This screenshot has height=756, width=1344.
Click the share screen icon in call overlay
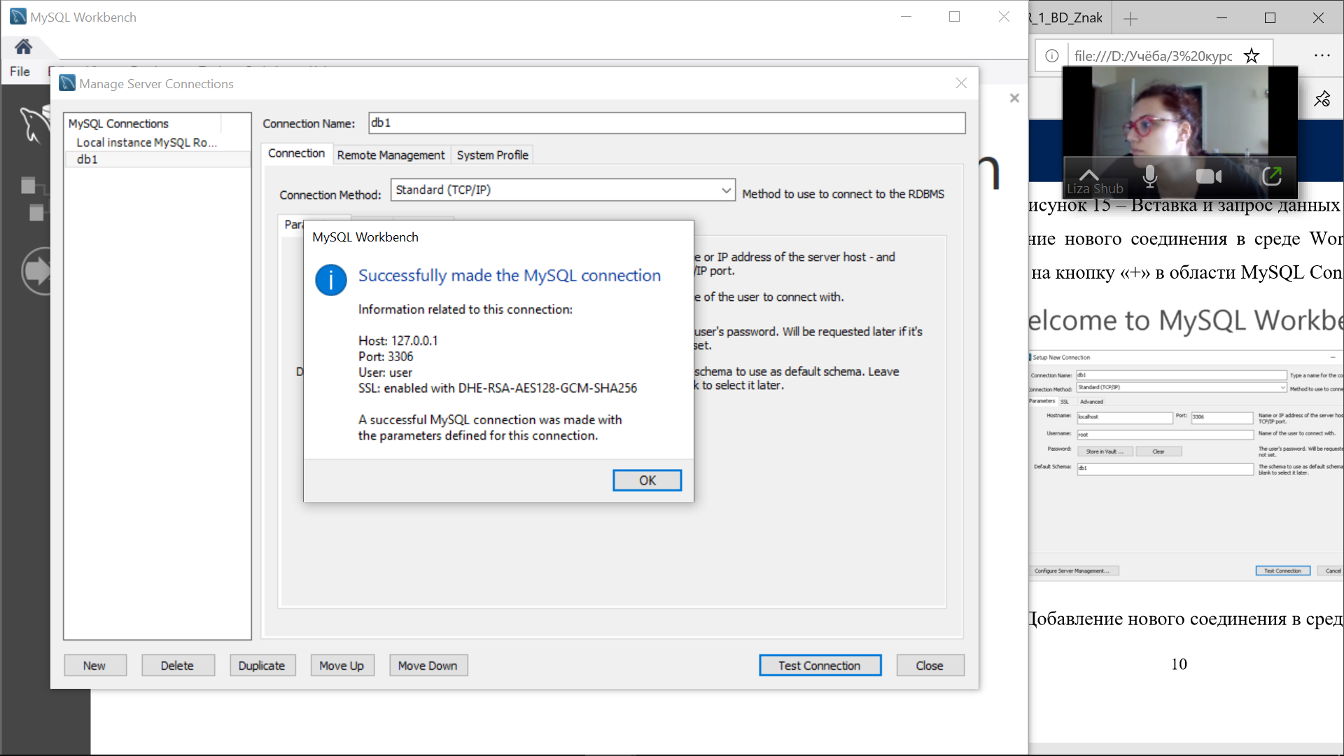pos(1271,176)
